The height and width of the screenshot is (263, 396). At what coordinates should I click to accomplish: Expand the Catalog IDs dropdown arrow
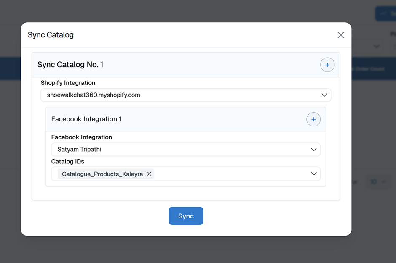click(313, 174)
